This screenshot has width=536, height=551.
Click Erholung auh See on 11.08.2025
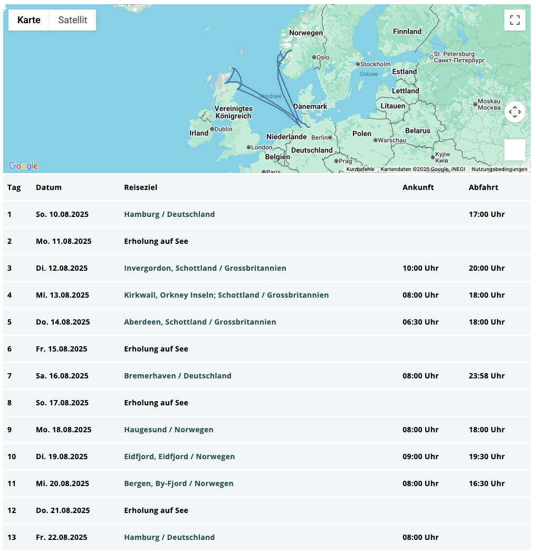[156, 241]
